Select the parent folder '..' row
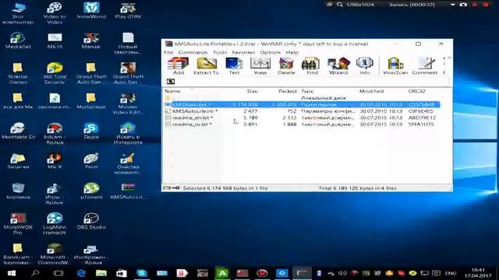Image resolution: width=499 pixels, height=280 pixels. coord(302,98)
